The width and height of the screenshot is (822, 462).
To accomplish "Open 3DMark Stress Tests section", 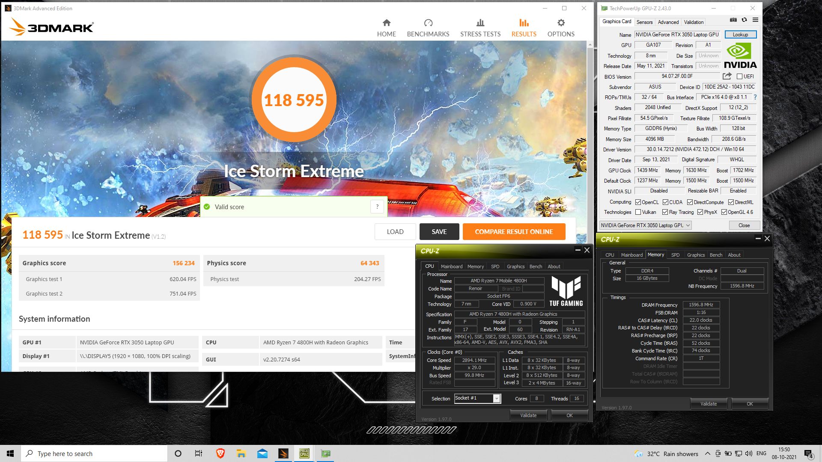I will coord(480,28).
